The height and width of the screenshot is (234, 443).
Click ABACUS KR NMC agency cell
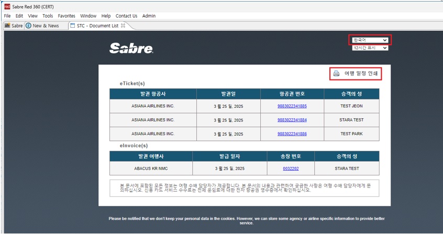151,169
